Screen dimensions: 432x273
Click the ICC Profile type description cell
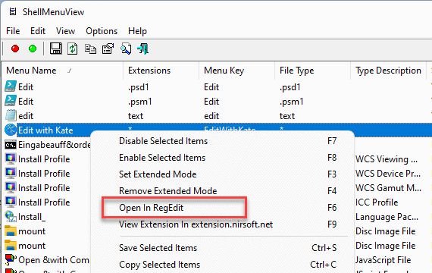pyautogui.click(x=377, y=202)
